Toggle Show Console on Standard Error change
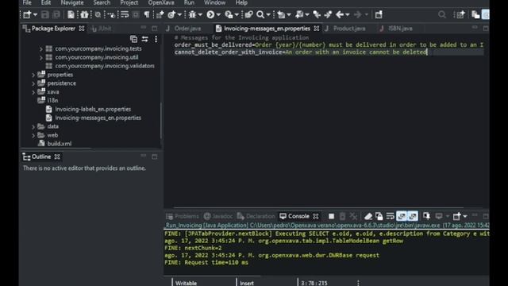The width and height of the screenshot is (508, 286). (x=413, y=216)
